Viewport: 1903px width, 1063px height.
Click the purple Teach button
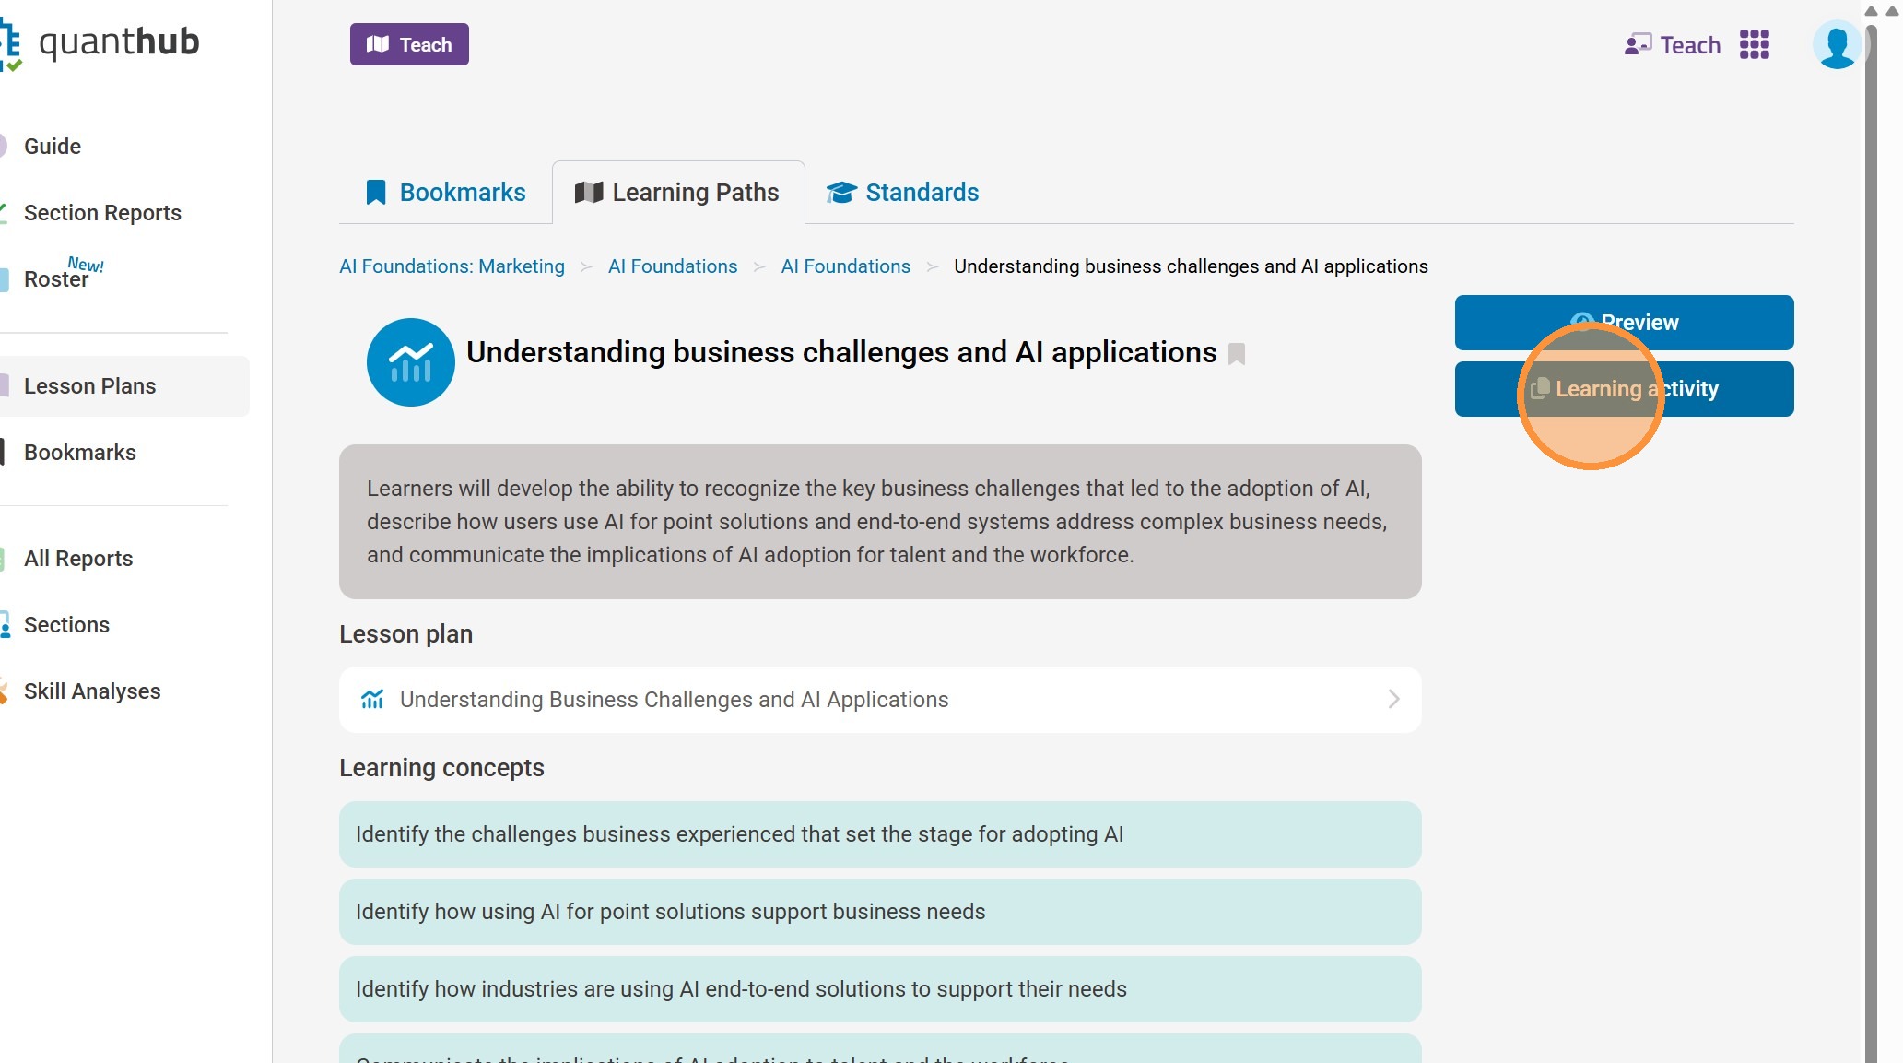pyautogui.click(x=409, y=44)
